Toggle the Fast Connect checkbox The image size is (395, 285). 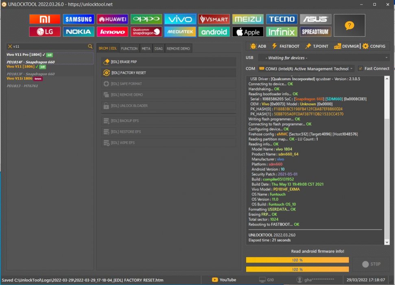(360, 68)
